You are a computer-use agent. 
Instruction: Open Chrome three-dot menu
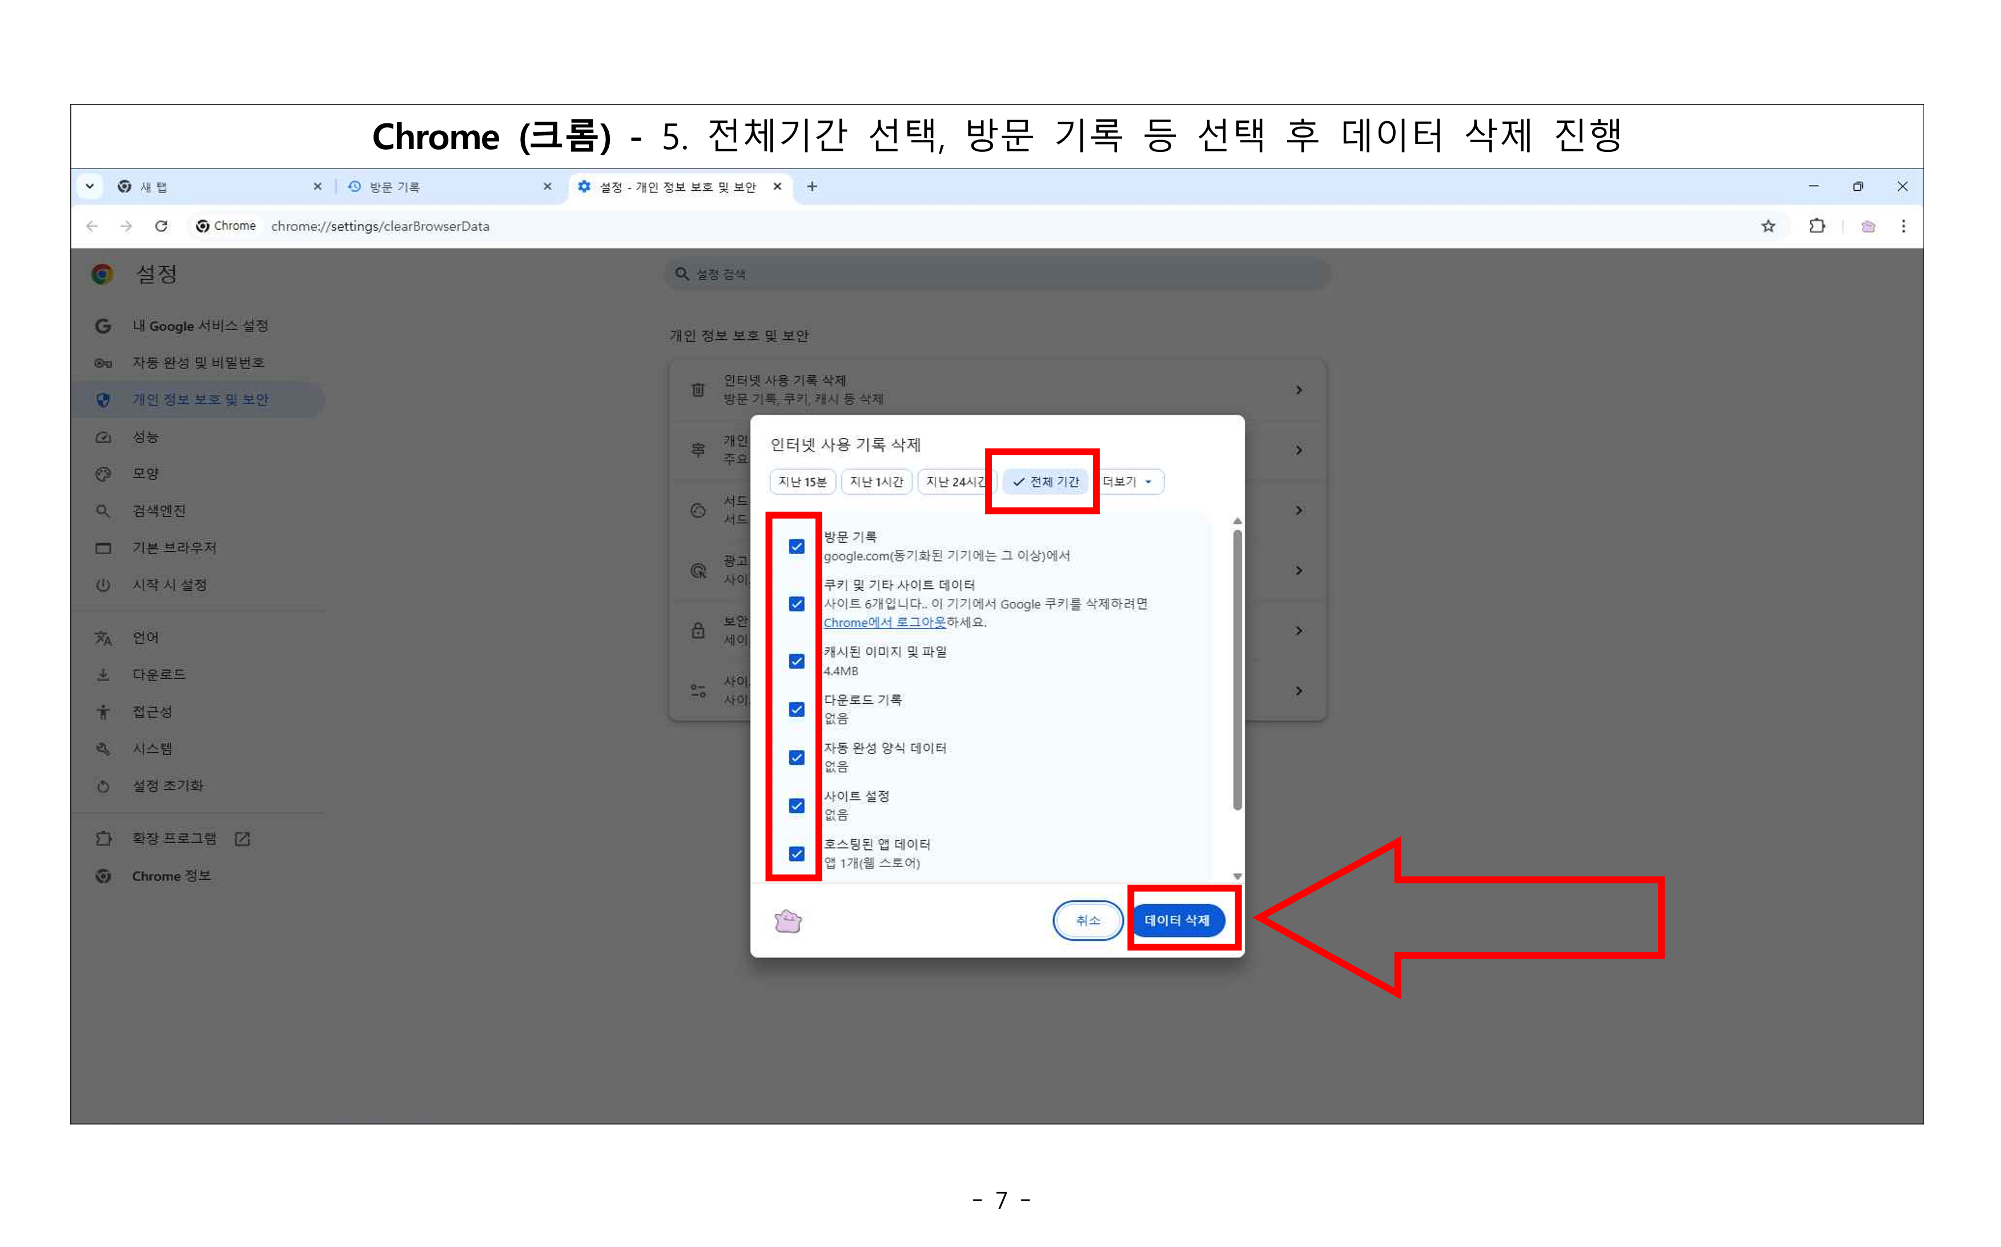tap(1903, 226)
